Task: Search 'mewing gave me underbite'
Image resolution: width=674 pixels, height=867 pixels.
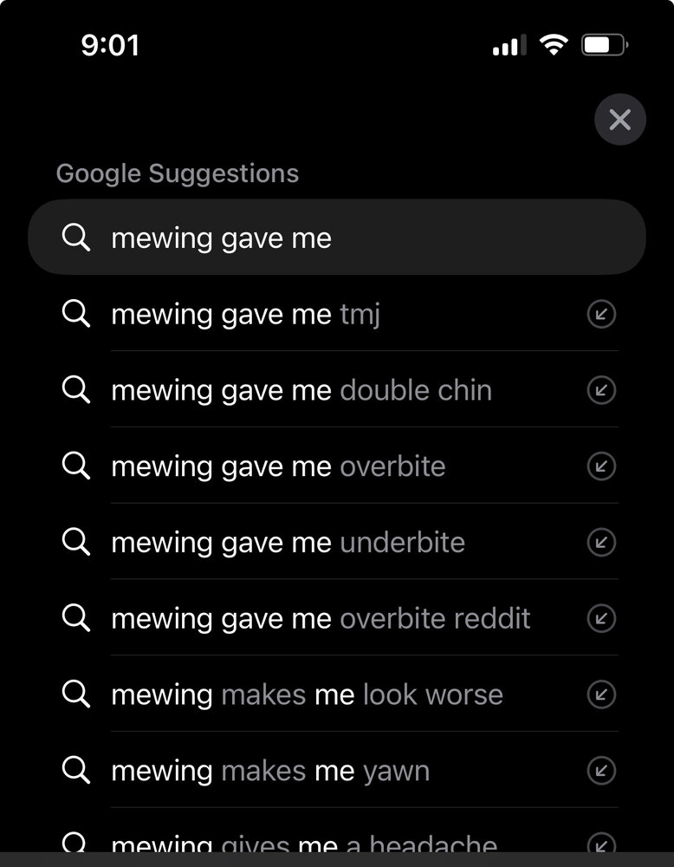Action: (288, 543)
